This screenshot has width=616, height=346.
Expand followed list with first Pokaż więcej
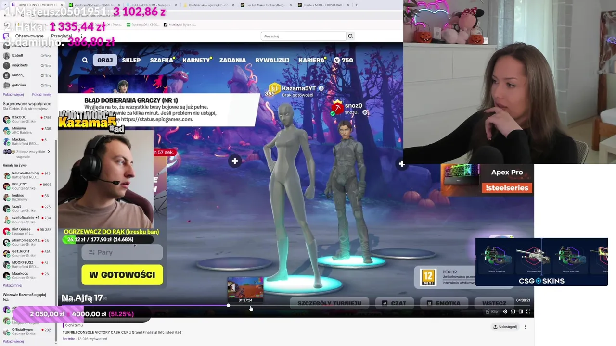point(13,95)
